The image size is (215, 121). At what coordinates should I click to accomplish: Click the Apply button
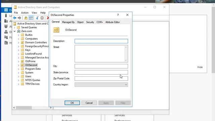106,103
